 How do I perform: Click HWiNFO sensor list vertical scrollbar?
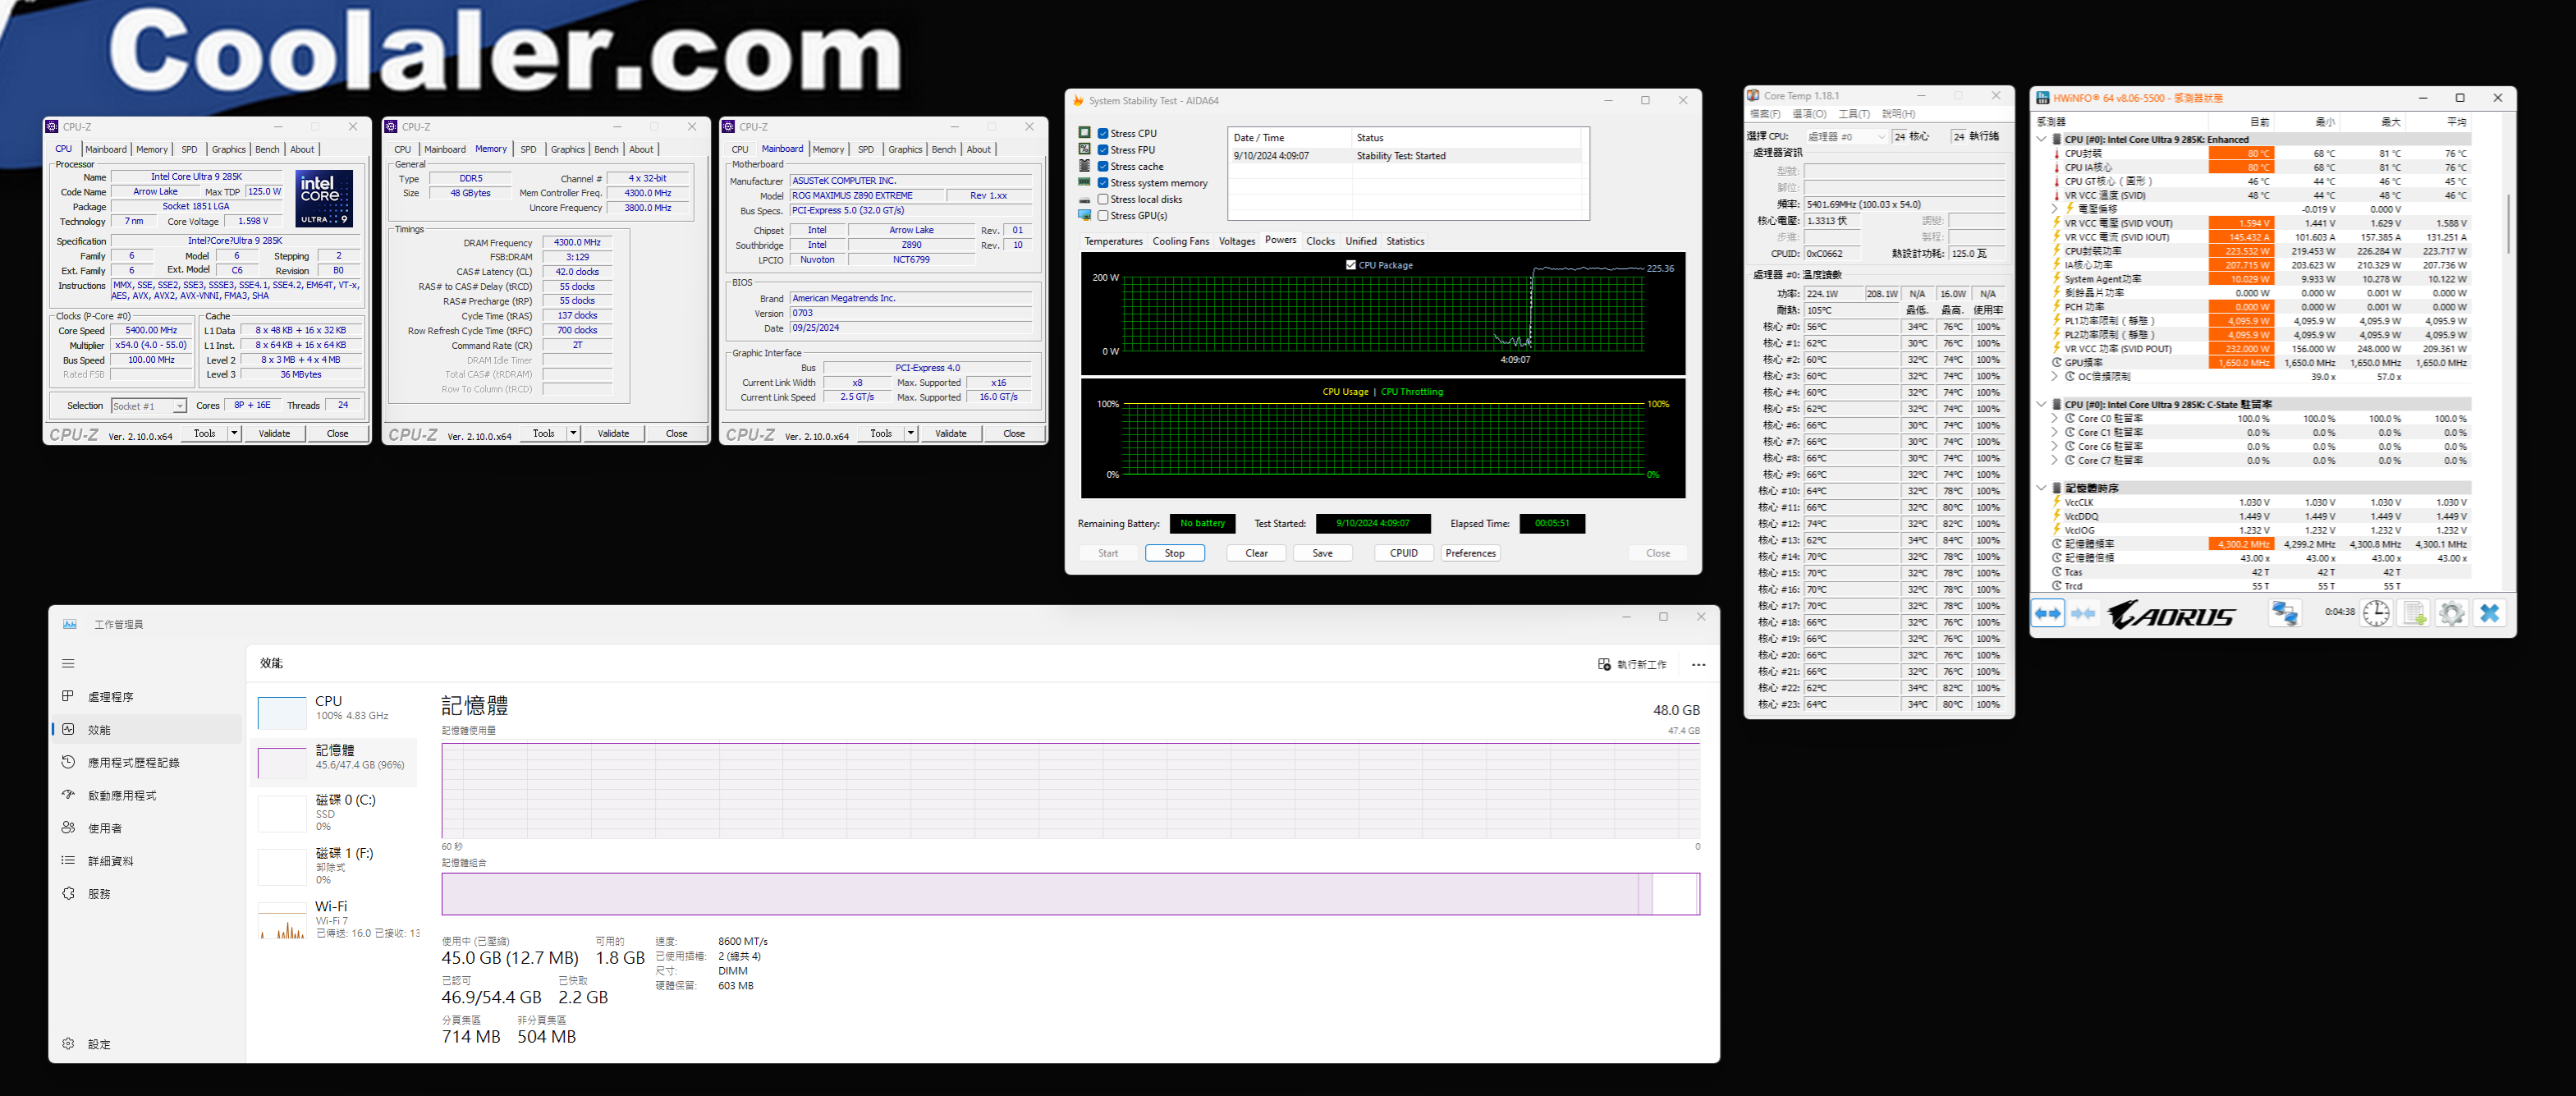point(2508,225)
